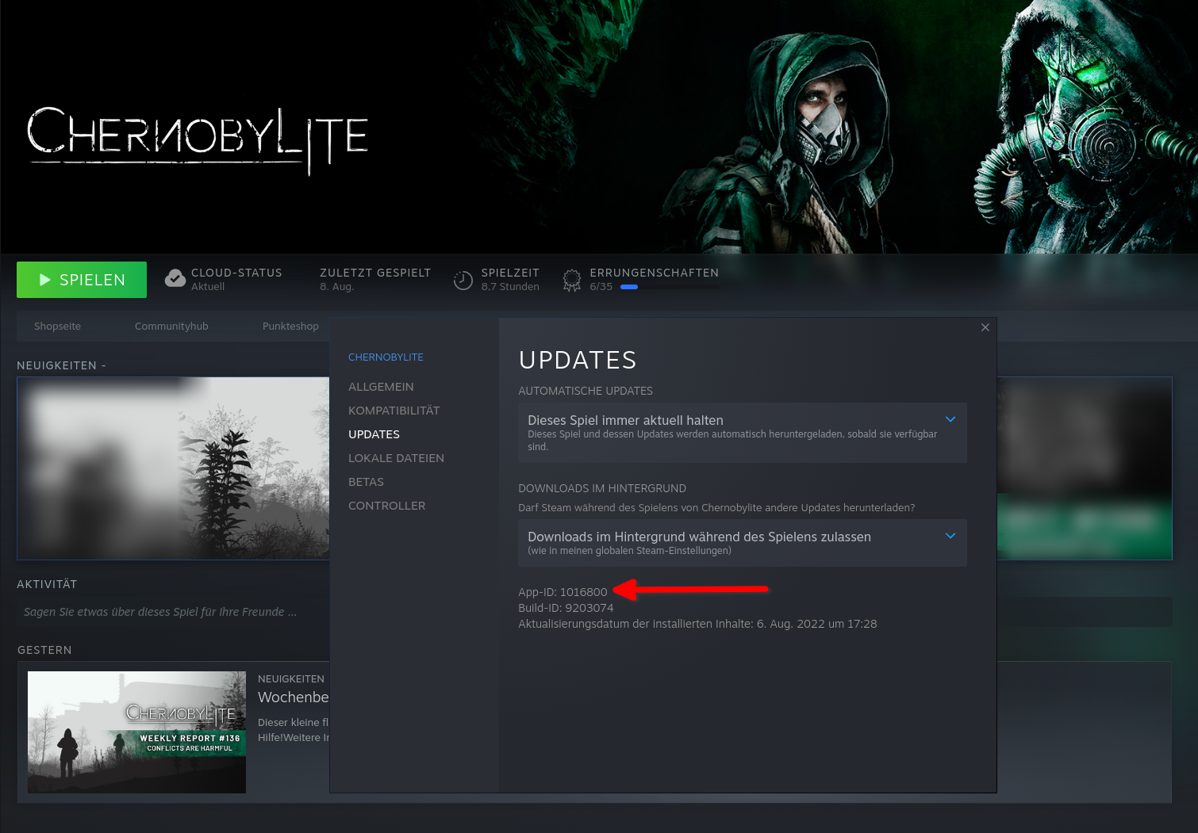The image size is (1198, 833).
Task: Click the GESTERN section header
Action: click(44, 650)
